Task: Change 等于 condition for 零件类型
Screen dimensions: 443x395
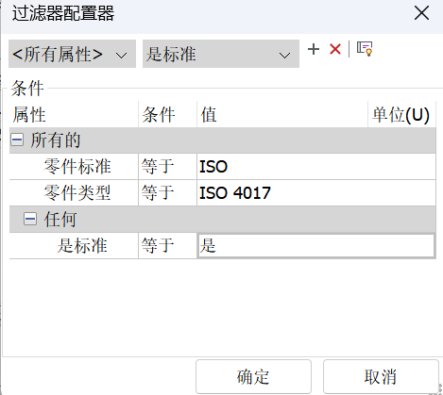Action: pos(167,193)
